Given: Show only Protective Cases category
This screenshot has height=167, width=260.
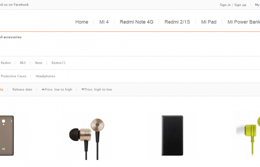Looking at the screenshot, I should tap(14, 76).
